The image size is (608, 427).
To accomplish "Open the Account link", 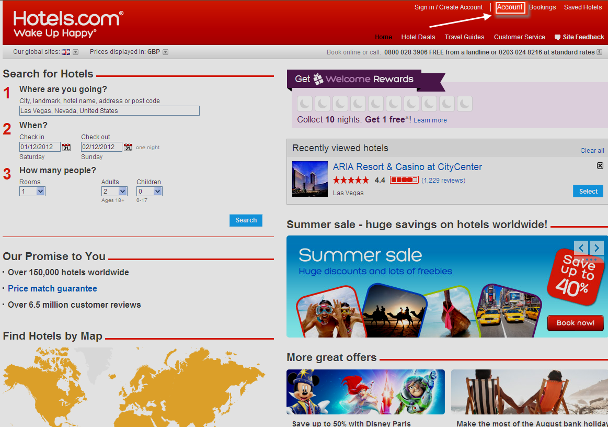I will tap(510, 7).
